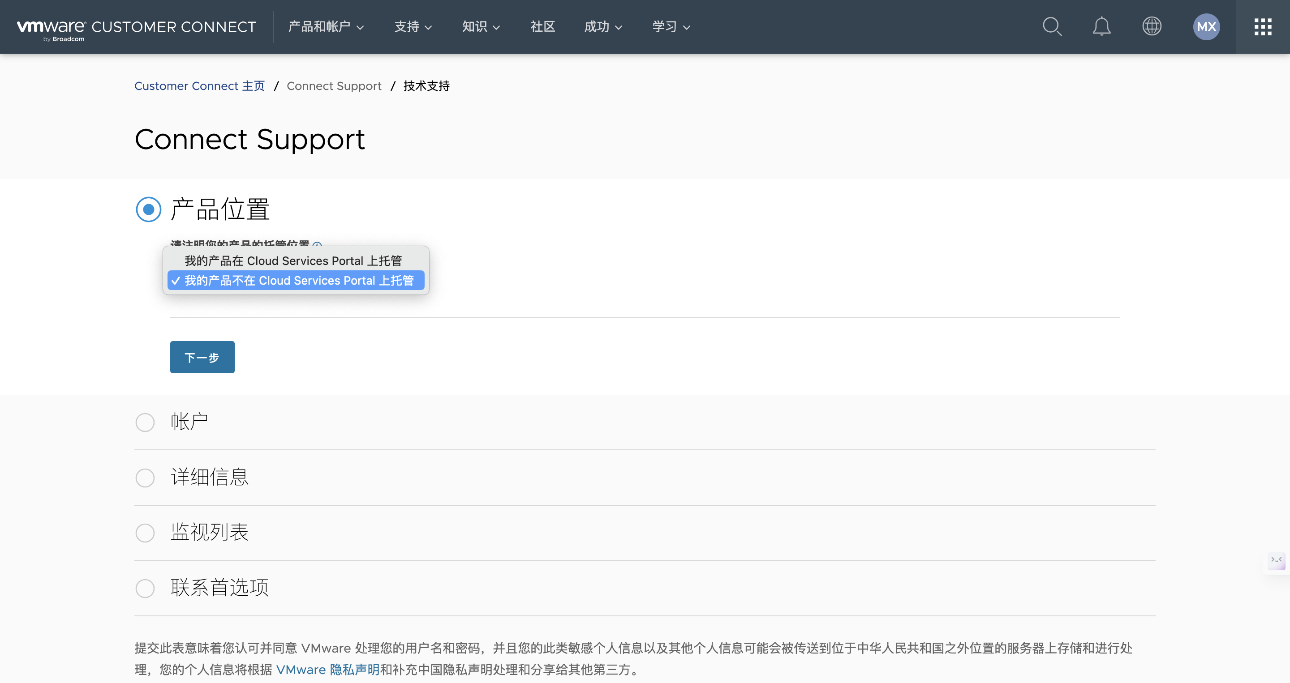Click the 监视列表 section heading

[209, 532]
